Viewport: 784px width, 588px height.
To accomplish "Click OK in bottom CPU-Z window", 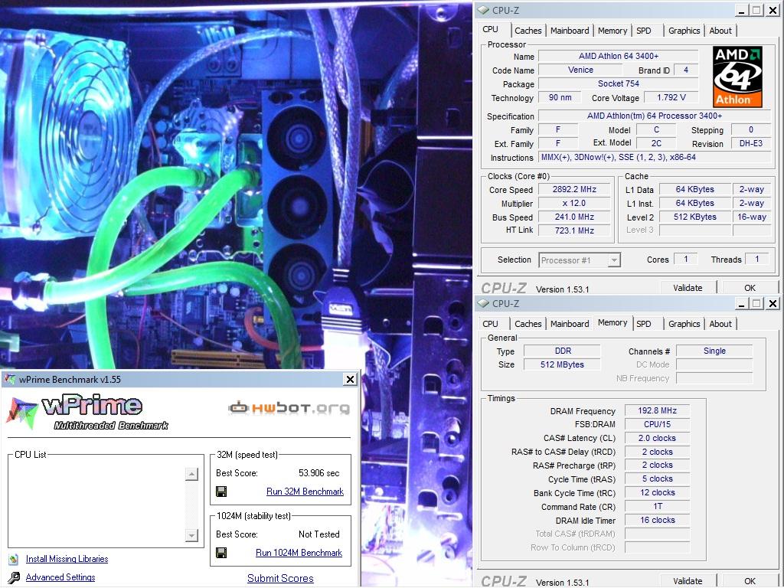I will click(750, 581).
